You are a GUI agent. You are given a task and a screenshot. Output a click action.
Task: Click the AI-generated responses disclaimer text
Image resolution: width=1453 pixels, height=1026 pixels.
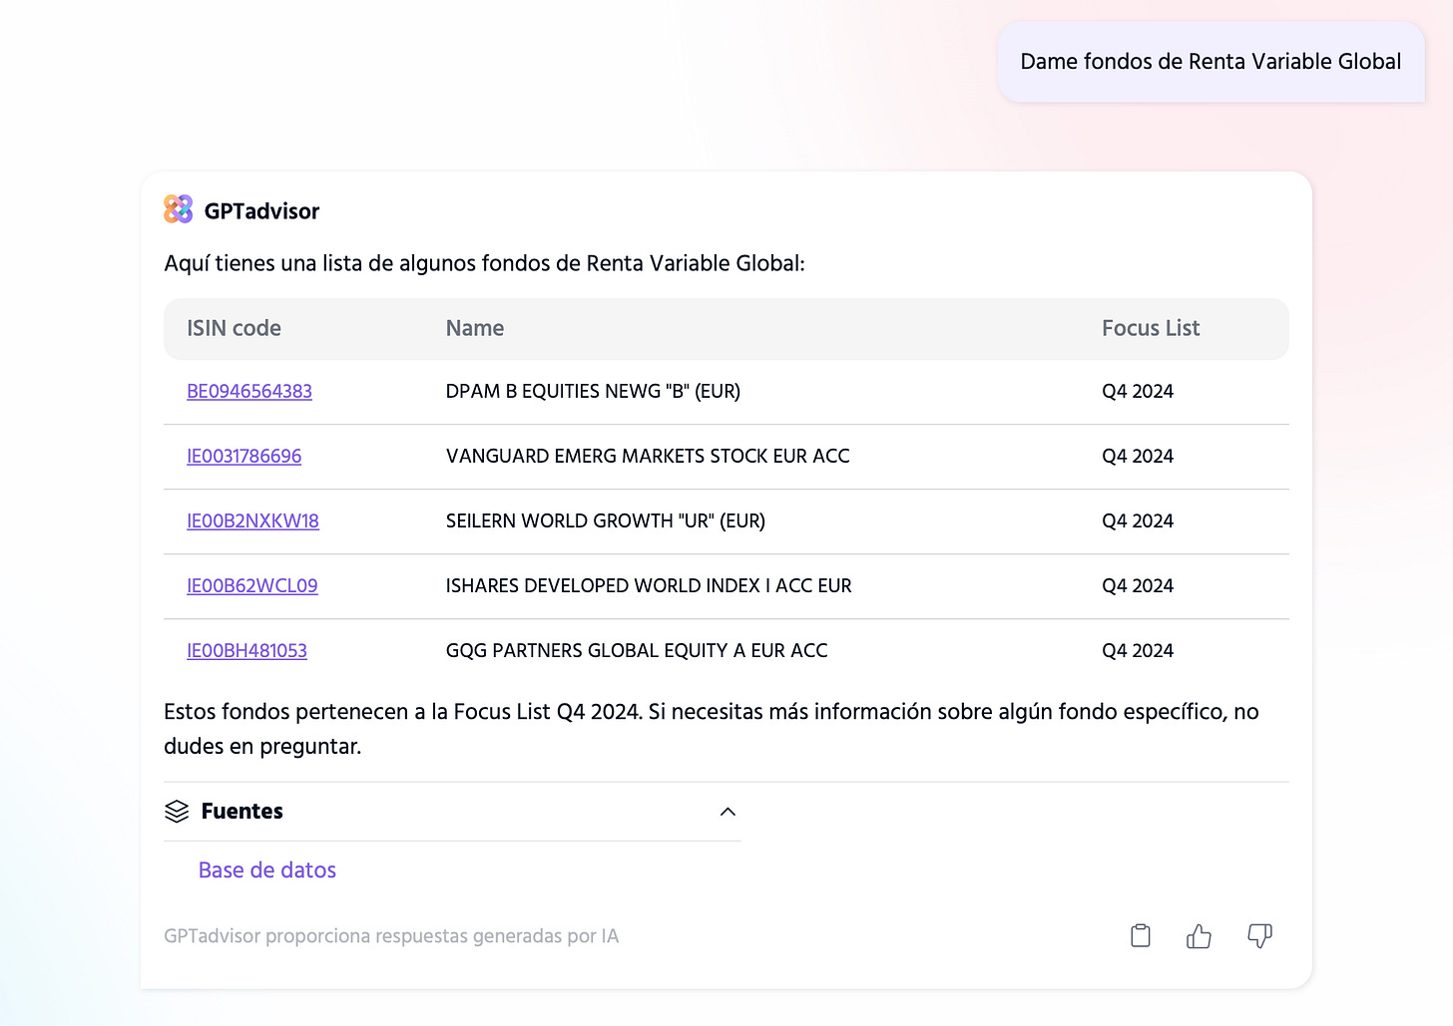click(391, 936)
